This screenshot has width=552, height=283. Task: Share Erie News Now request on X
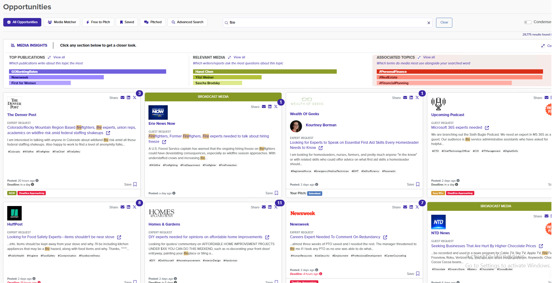(276, 107)
